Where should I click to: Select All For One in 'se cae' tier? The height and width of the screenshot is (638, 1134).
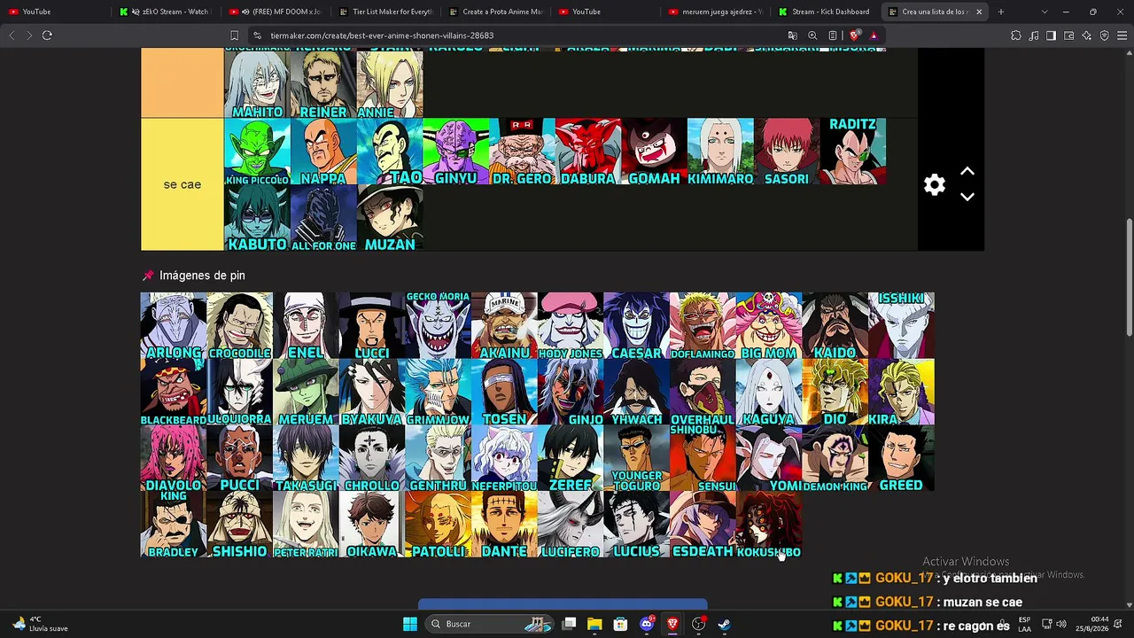coord(323,218)
